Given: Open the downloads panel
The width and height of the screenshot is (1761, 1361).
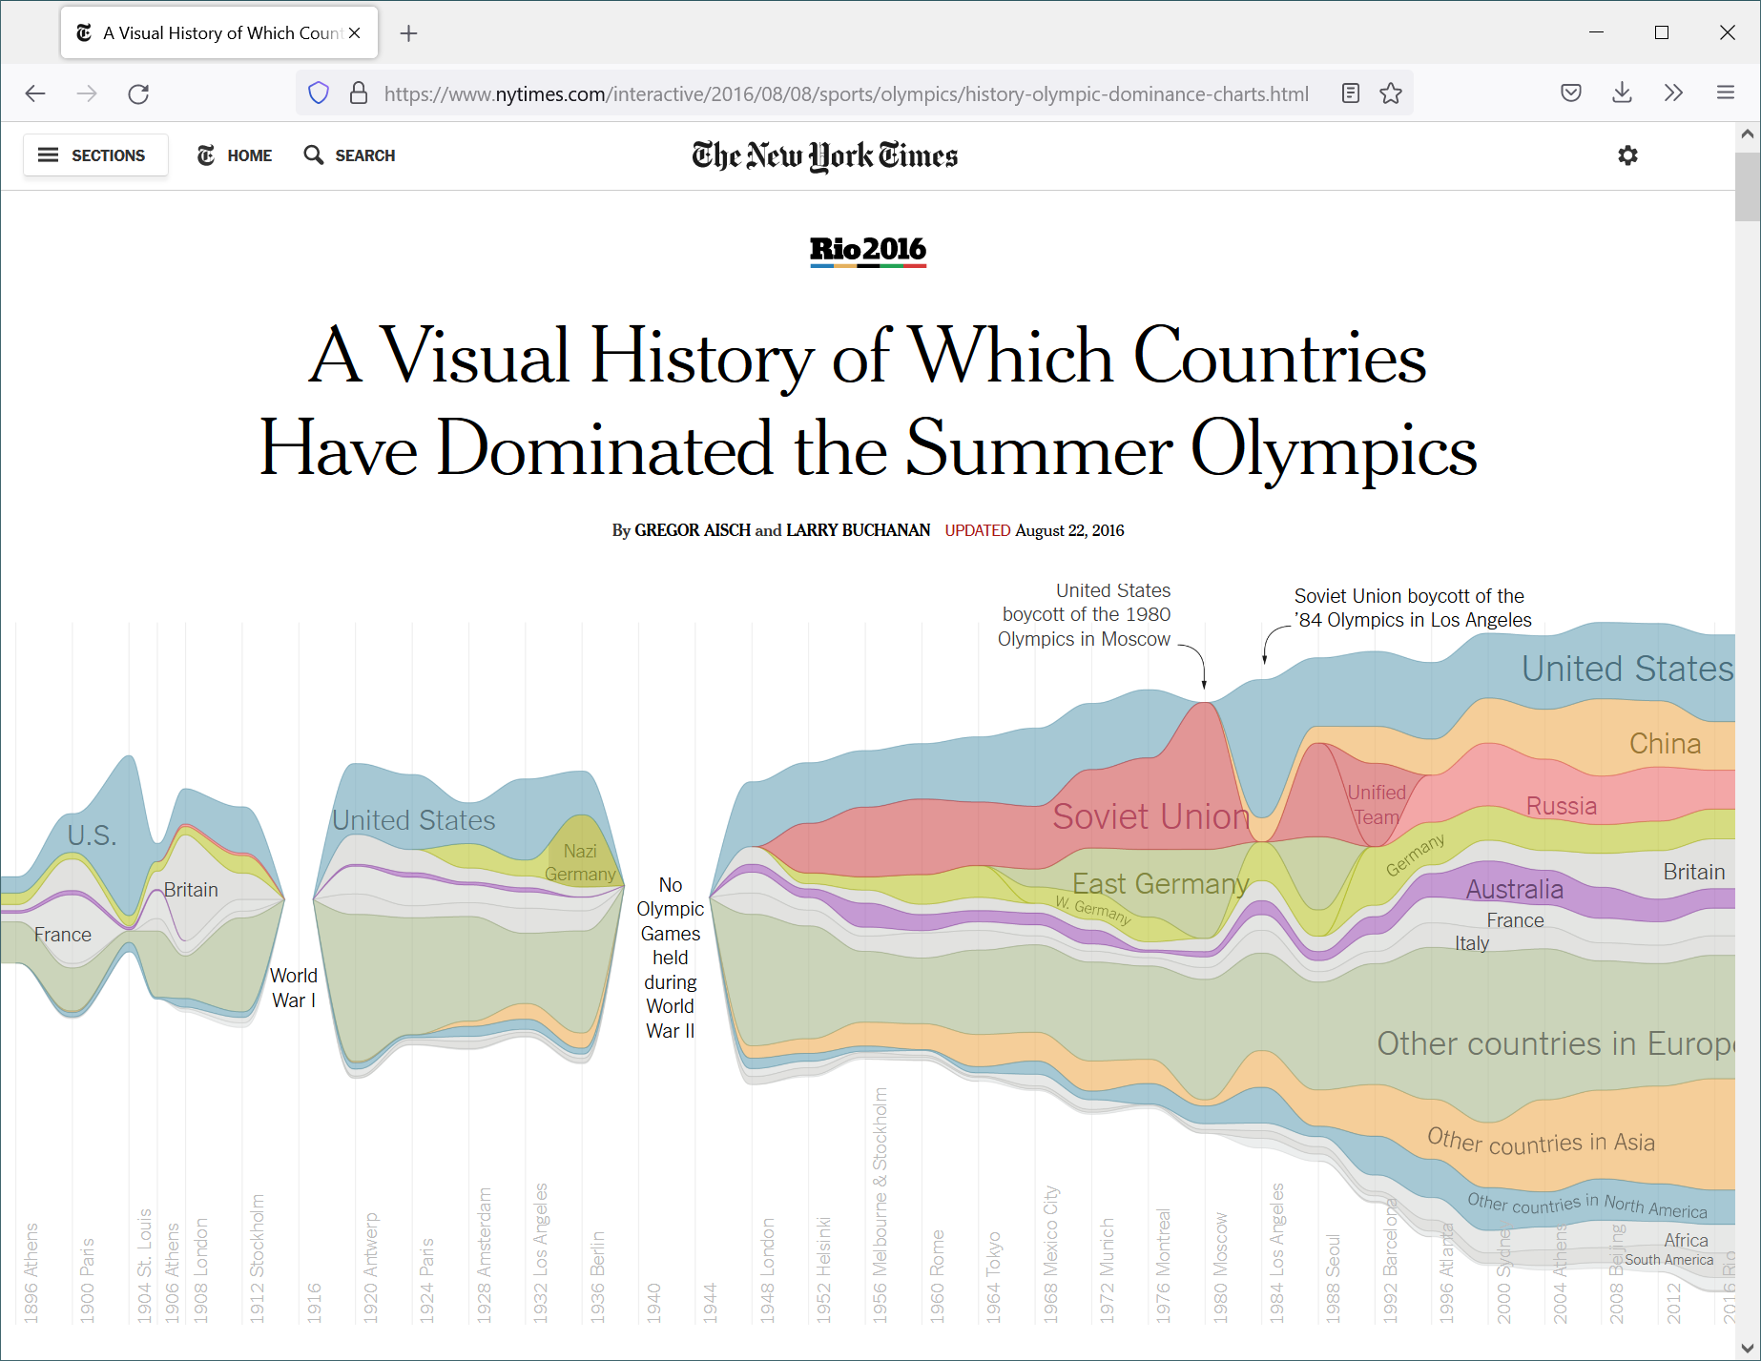Looking at the screenshot, I should coord(1622,93).
